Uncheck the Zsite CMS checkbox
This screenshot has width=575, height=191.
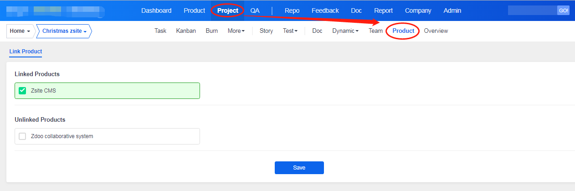[22, 91]
